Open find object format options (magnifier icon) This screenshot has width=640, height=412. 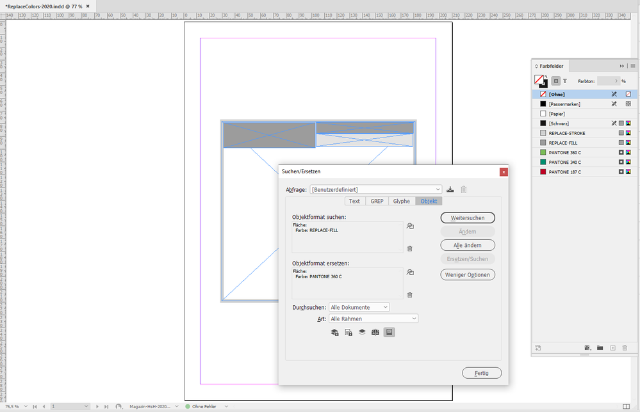(410, 226)
